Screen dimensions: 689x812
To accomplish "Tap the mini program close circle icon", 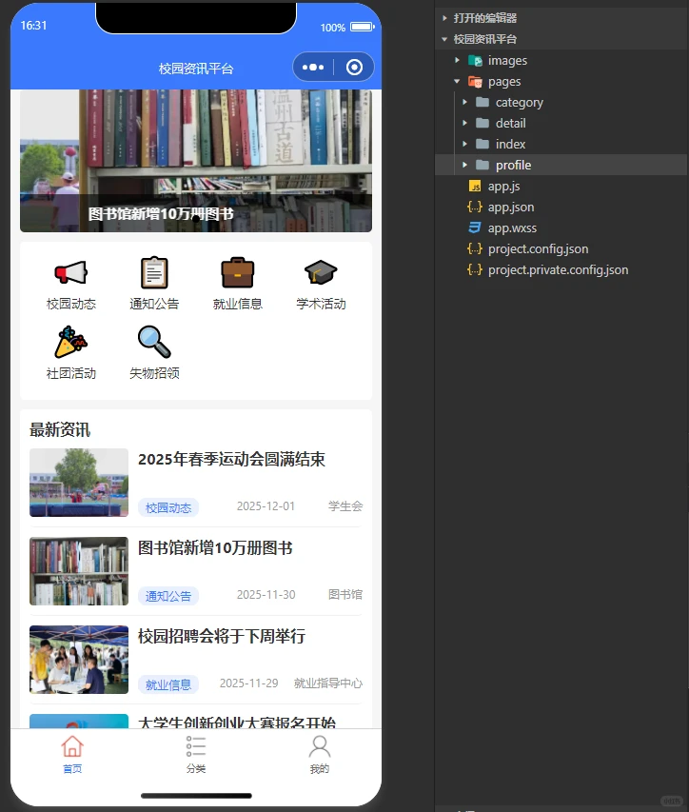I will 354,68.
